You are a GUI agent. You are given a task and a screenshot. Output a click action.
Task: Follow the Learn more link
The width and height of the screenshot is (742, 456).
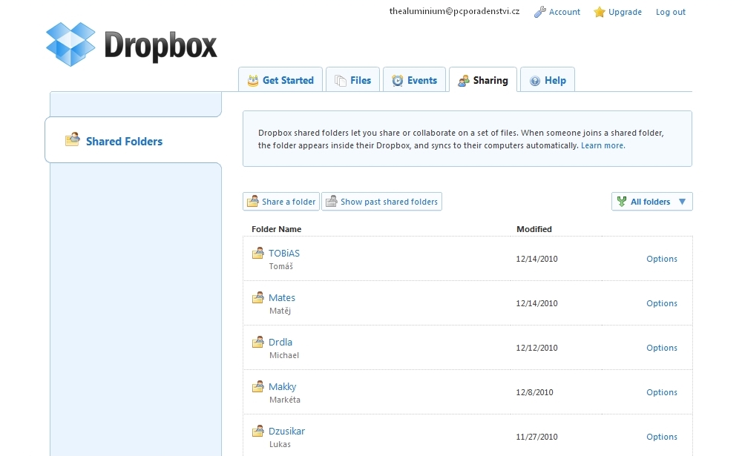(603, 145)
